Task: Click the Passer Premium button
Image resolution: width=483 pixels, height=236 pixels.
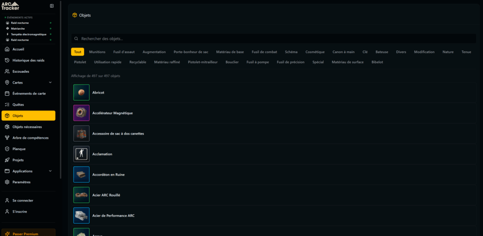Action: coord(29,232)
